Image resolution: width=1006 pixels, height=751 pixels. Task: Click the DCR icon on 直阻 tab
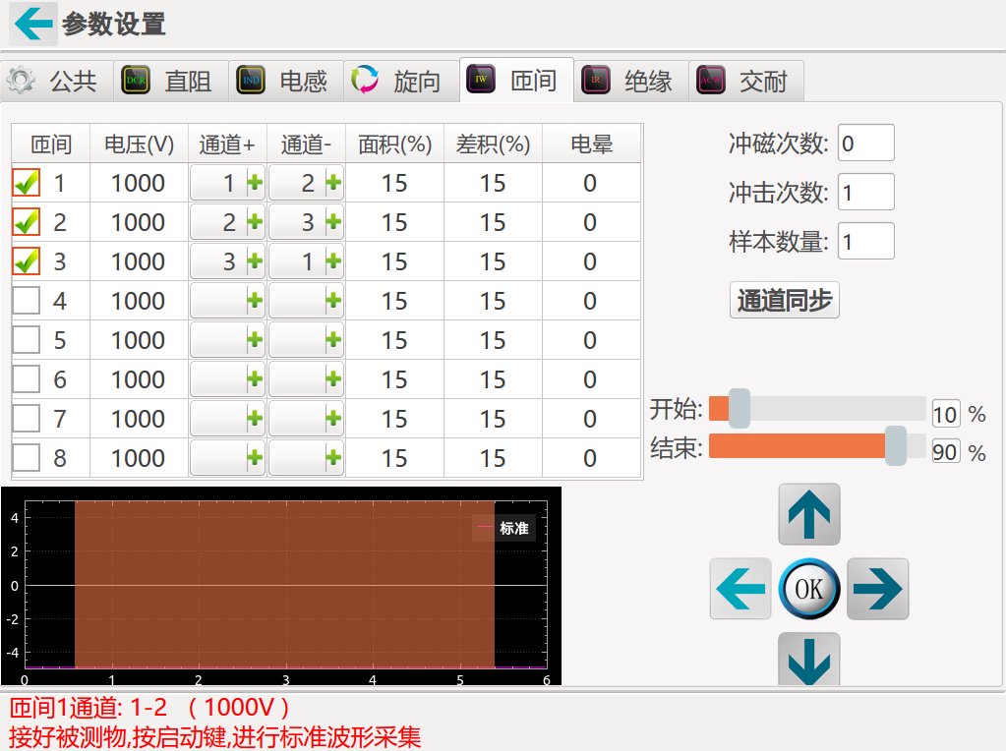coord(136,81)
